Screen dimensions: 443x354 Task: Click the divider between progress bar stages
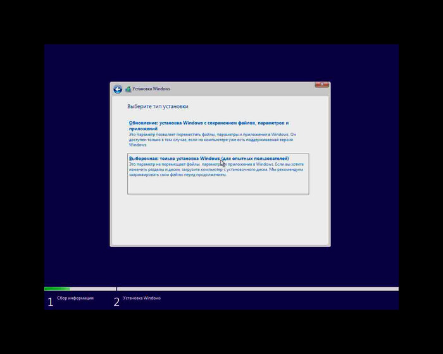116,289
